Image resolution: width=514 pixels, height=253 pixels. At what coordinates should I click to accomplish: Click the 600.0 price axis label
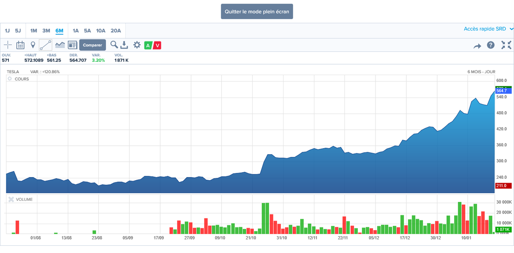tap(502, 81)
